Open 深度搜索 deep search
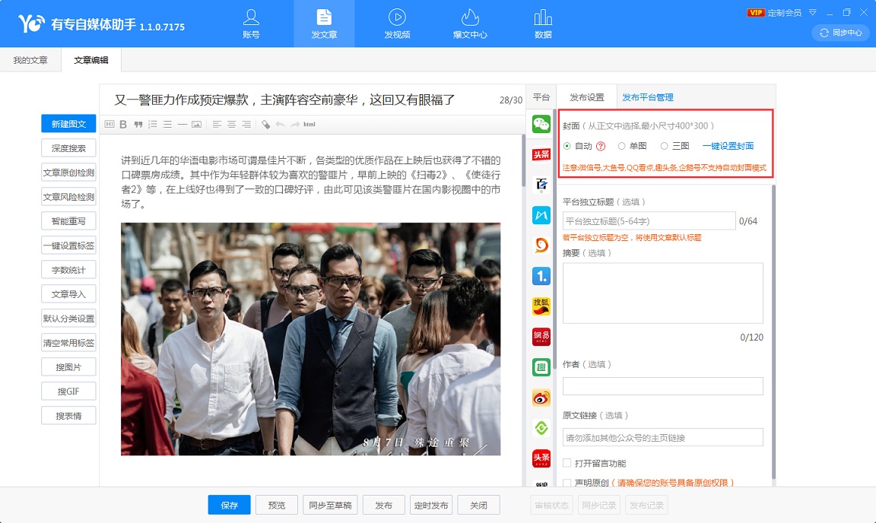The height and width of the screenshot is (523, 876). pyautogui.click(x=68, y=148)
